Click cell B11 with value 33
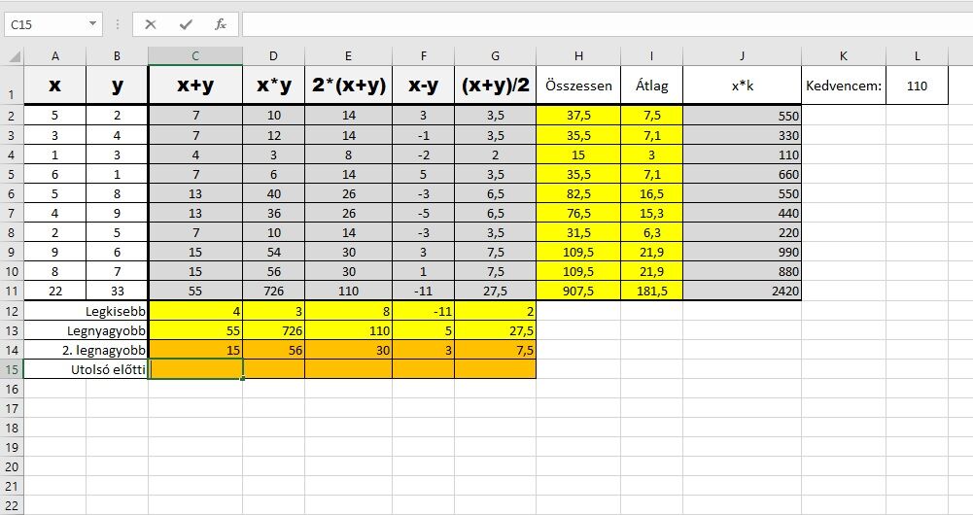Screen dimensions: 973x515 (118, 291)
